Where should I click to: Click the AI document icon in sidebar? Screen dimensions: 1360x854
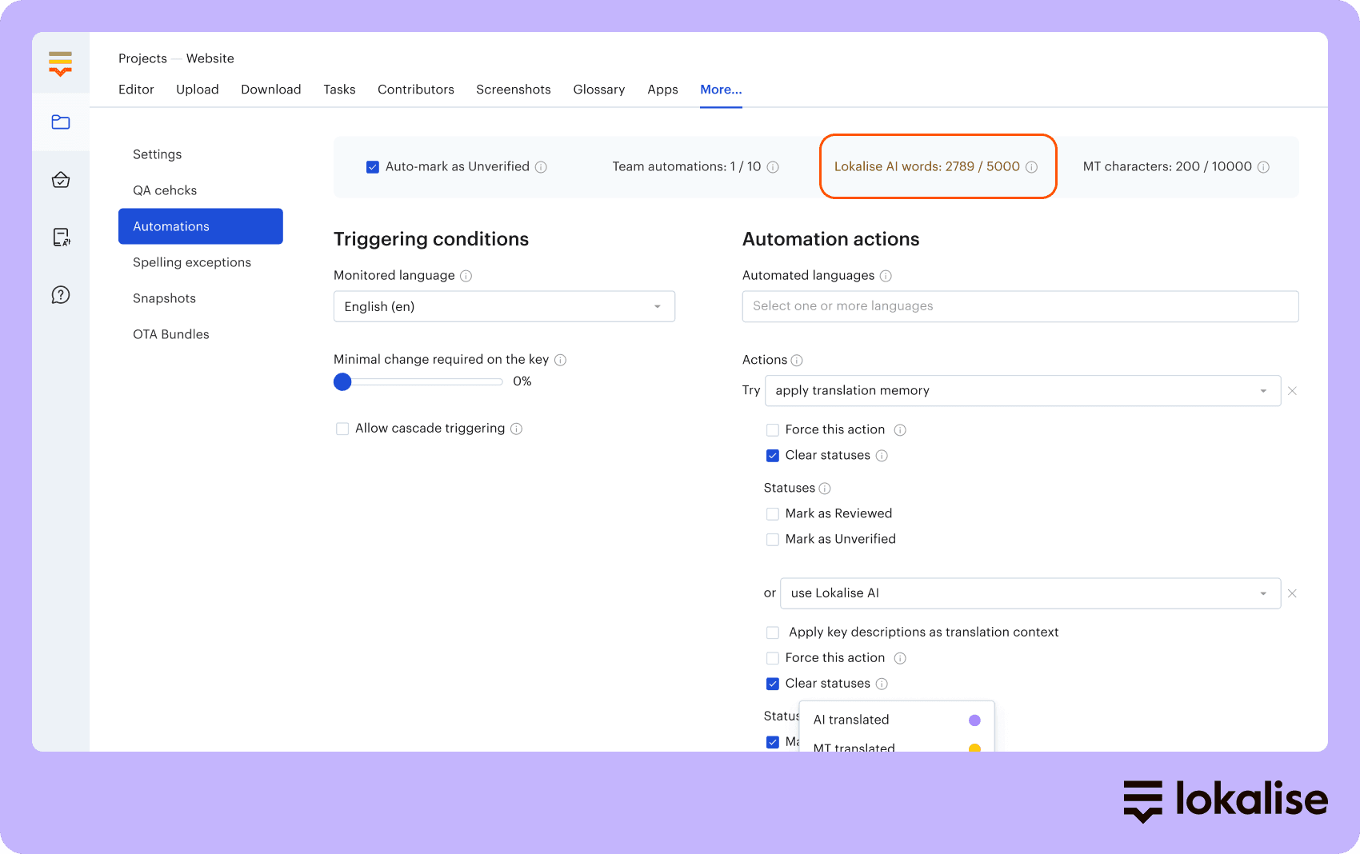[x=61, y=237]
